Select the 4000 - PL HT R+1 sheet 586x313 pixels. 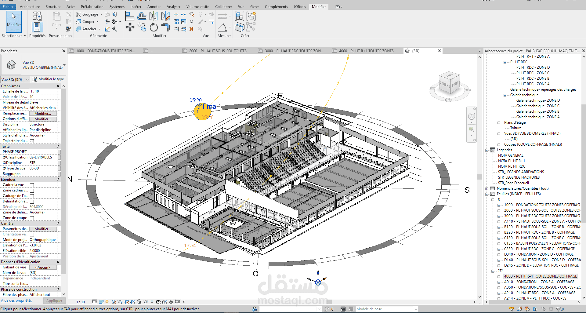pyautogui.click(x=540, y=276)
